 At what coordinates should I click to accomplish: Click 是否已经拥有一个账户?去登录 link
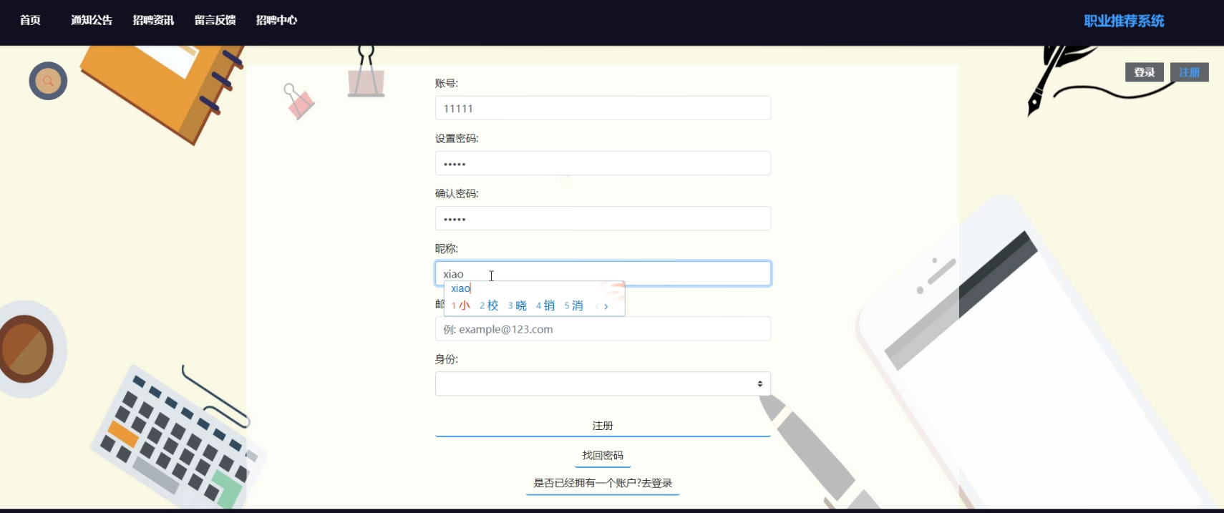[603, 483]
